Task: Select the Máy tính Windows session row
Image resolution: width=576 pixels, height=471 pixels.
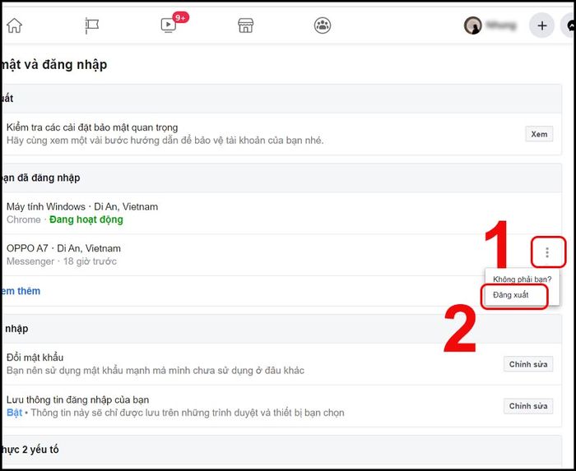Action: pos(282,213)
